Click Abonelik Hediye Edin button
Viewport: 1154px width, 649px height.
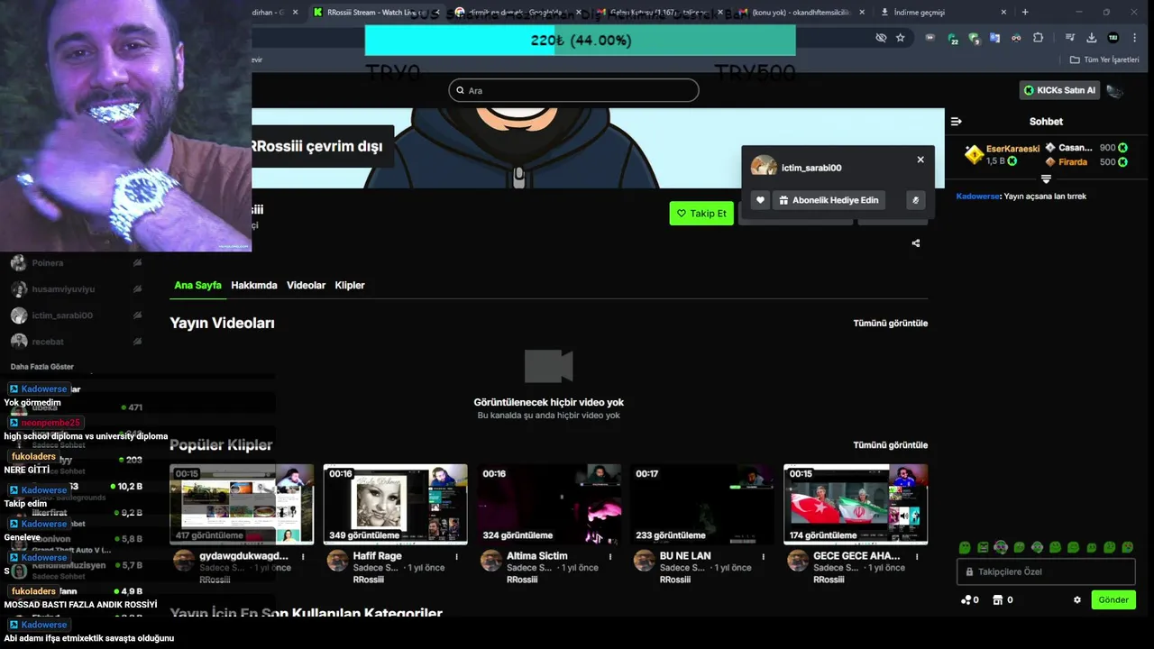coord(829,200)
